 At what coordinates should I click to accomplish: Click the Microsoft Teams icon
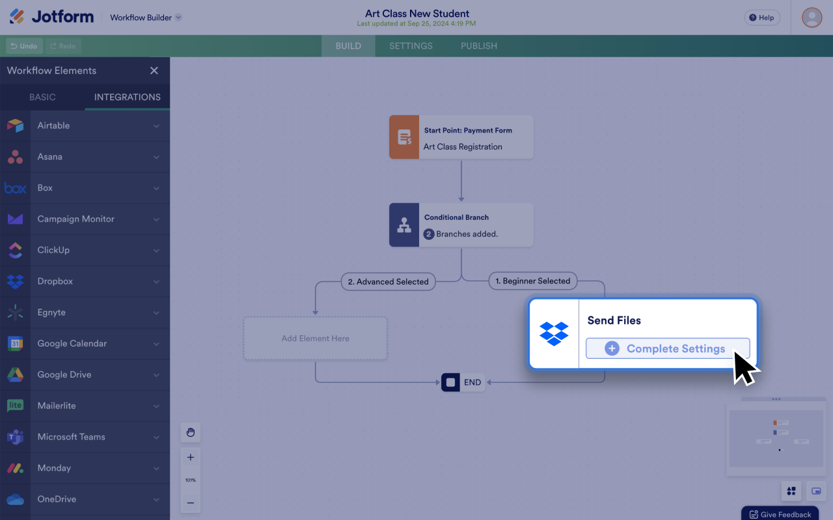[15, 437]
